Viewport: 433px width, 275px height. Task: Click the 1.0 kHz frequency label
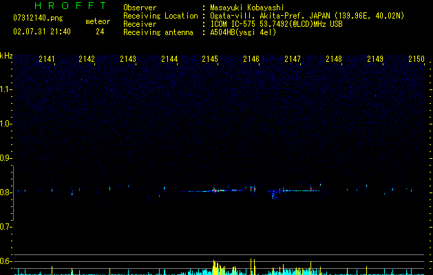point(6,124)
